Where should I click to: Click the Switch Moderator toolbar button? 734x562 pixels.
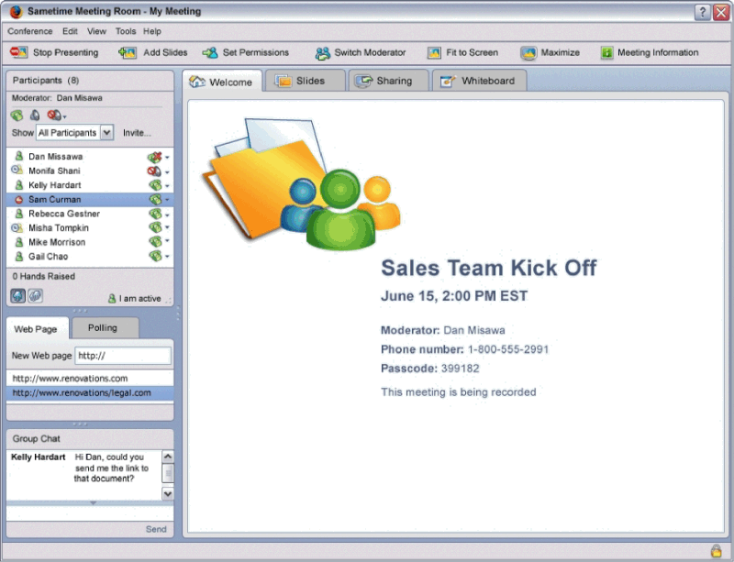point(360,52)
